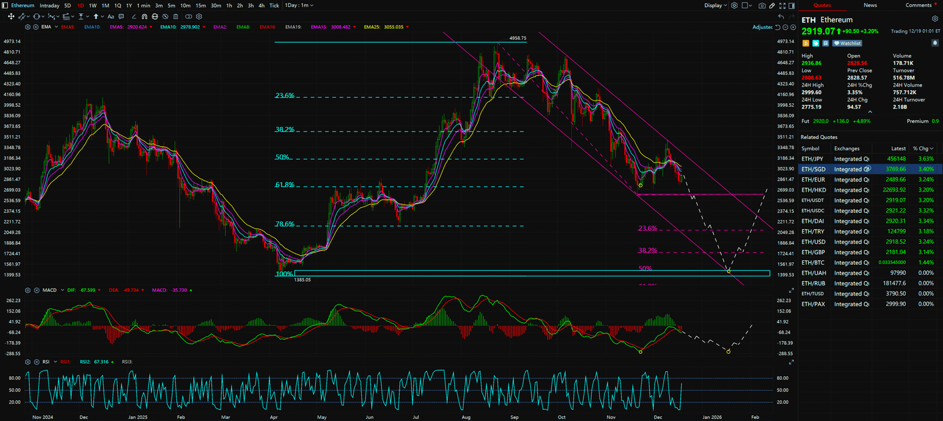Remove the RSI indicator with X icon

[37, 361]
